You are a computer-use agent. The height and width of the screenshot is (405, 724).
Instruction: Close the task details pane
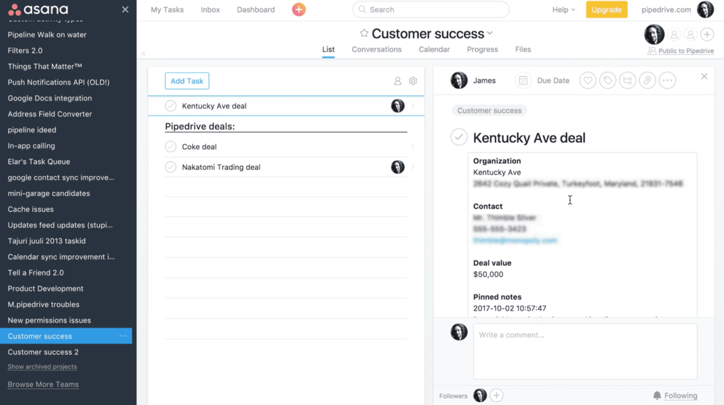(x=704, y=76)
